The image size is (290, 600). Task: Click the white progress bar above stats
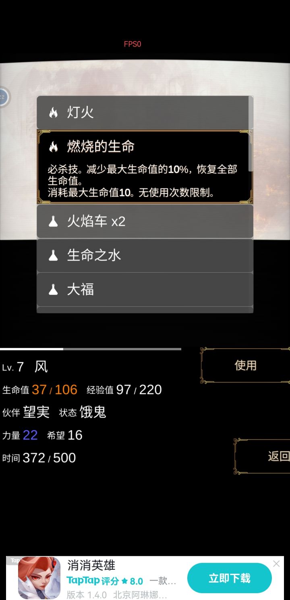pyautogui.click(x=31, y=349)
